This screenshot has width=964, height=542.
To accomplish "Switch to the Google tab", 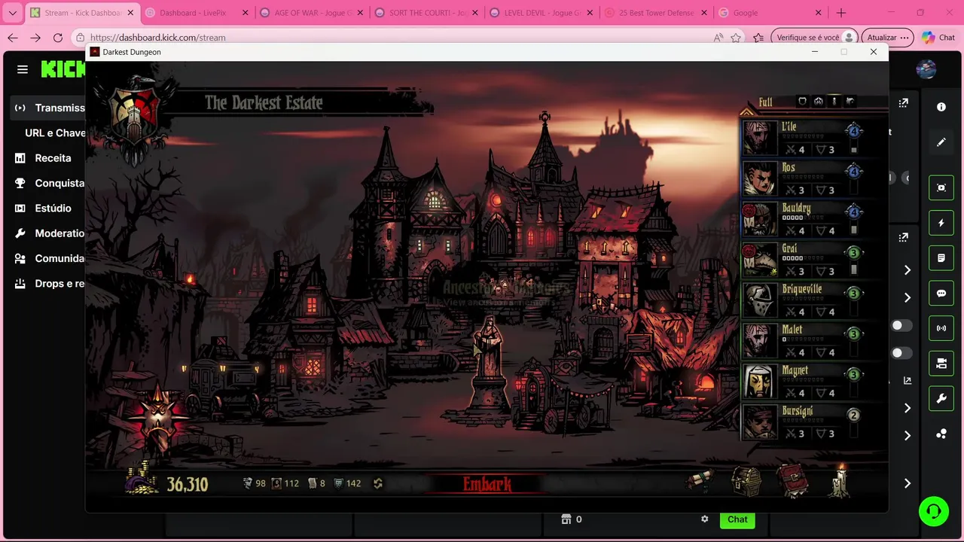I will (770, 13).
